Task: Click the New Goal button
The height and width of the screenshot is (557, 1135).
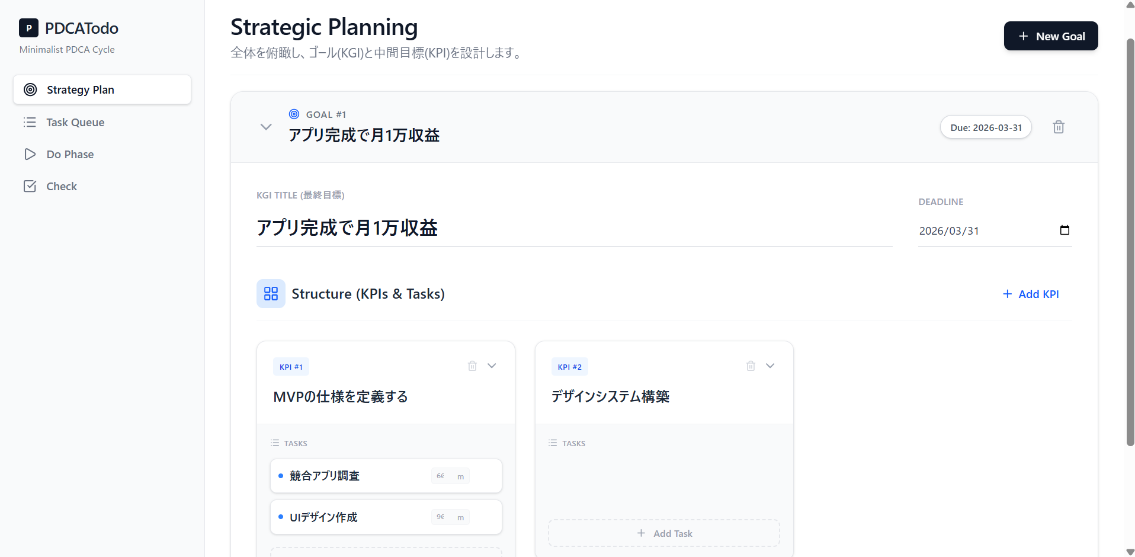Action: click(1050, 36)
